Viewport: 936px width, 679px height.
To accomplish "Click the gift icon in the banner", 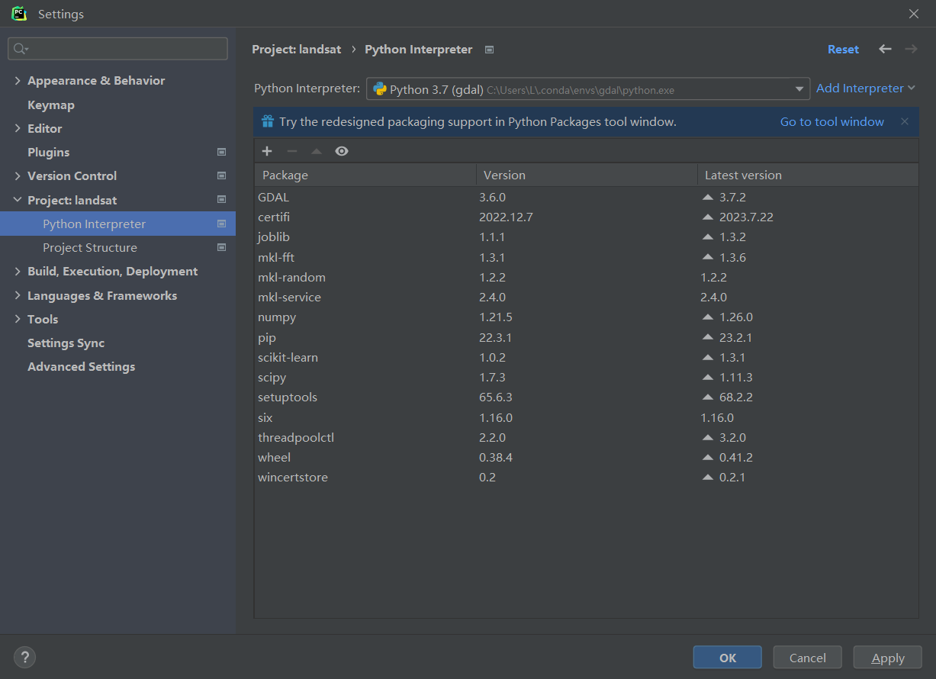I will pyautogui.click(x=268, y=121).
